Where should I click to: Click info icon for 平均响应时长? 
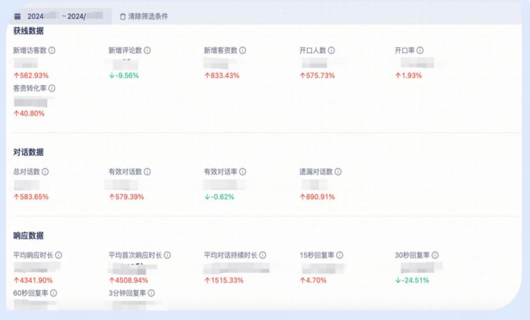click(x=58, y=255)
